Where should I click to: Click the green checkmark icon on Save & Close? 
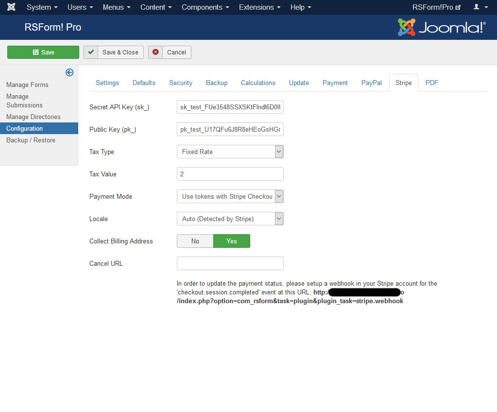coord(91,52)
